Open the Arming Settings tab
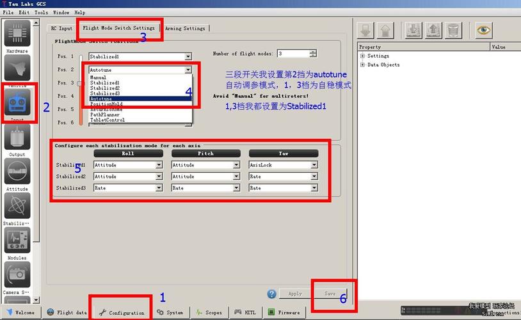Screen dimensions: 521x320 pyautogui.click(x=185, y=28)
